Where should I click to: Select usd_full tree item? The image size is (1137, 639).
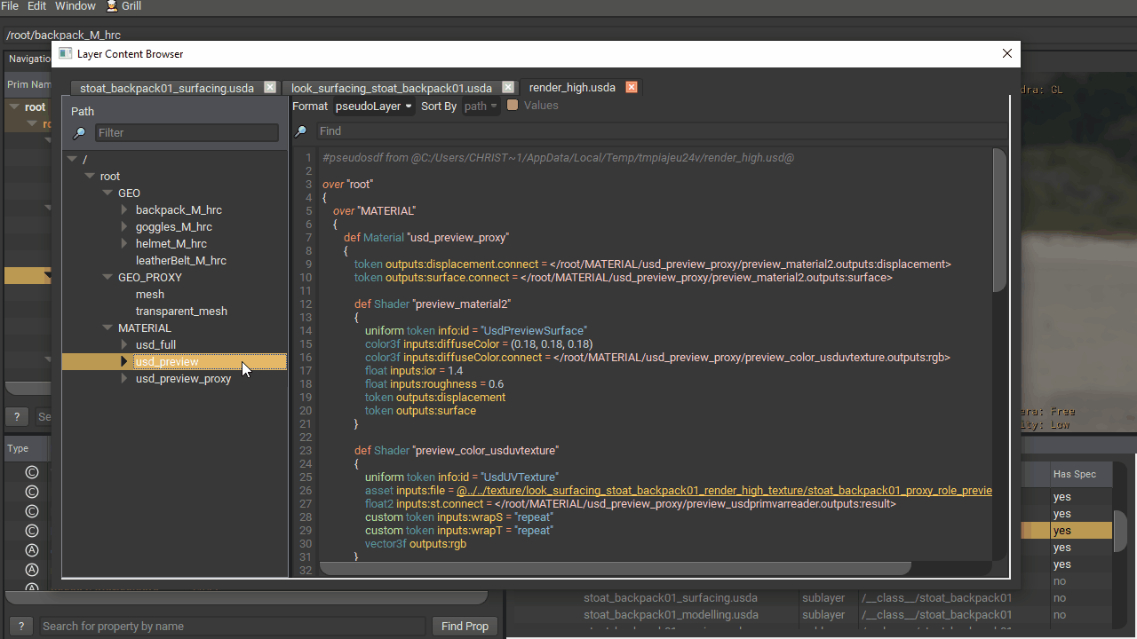155,345
